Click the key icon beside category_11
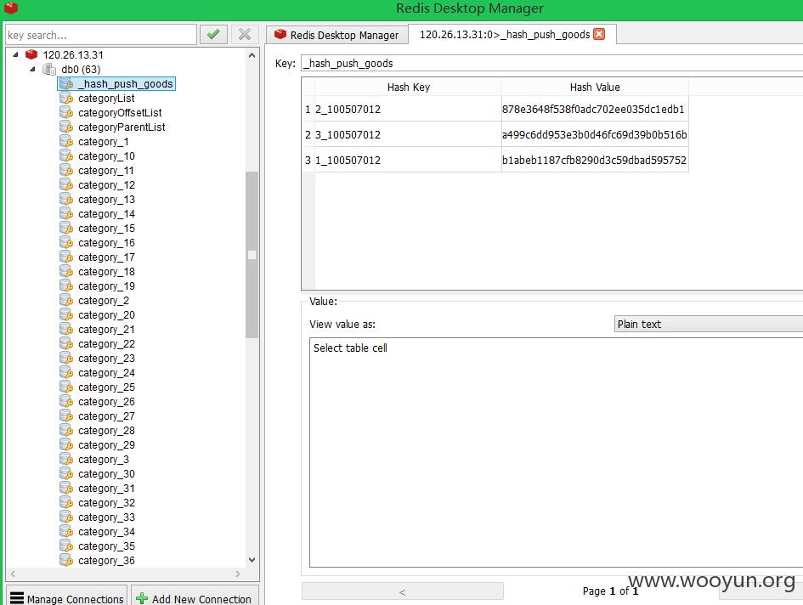 (x=66, y=170)
